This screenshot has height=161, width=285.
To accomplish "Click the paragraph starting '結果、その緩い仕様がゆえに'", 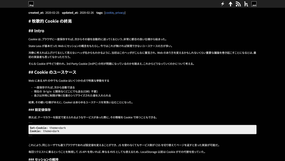I will pos(81,102).
